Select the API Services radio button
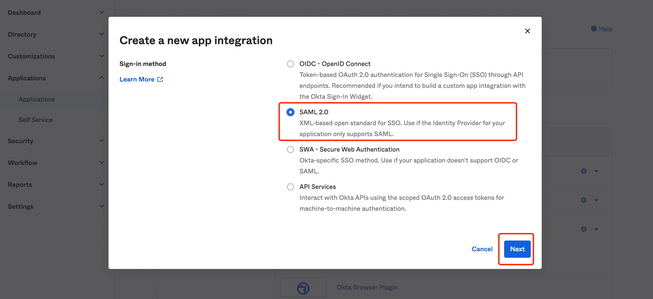 [290, 187]
